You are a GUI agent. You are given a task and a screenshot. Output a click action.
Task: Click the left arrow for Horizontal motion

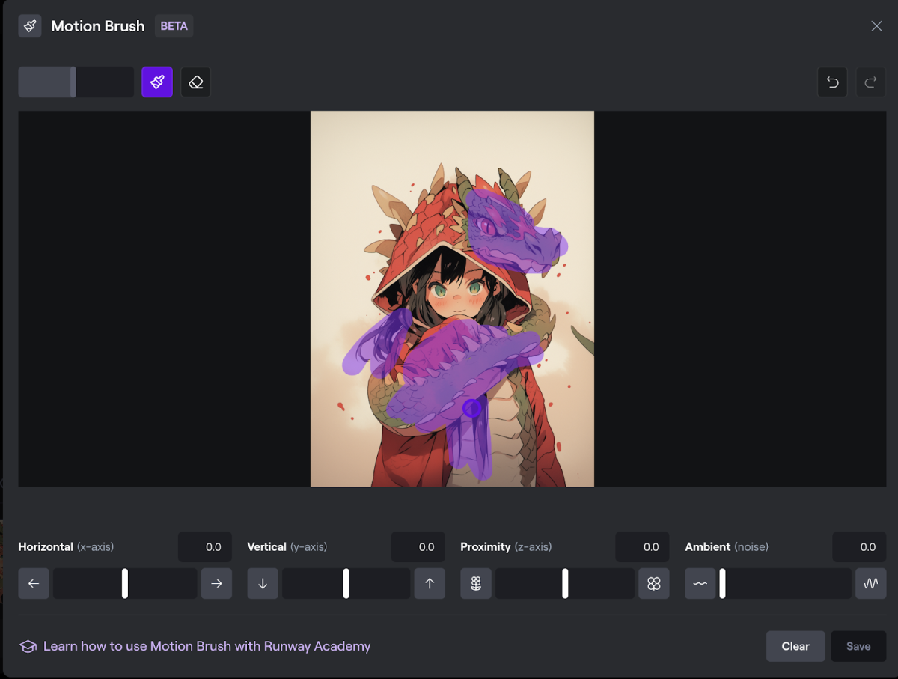coord(34,584)
